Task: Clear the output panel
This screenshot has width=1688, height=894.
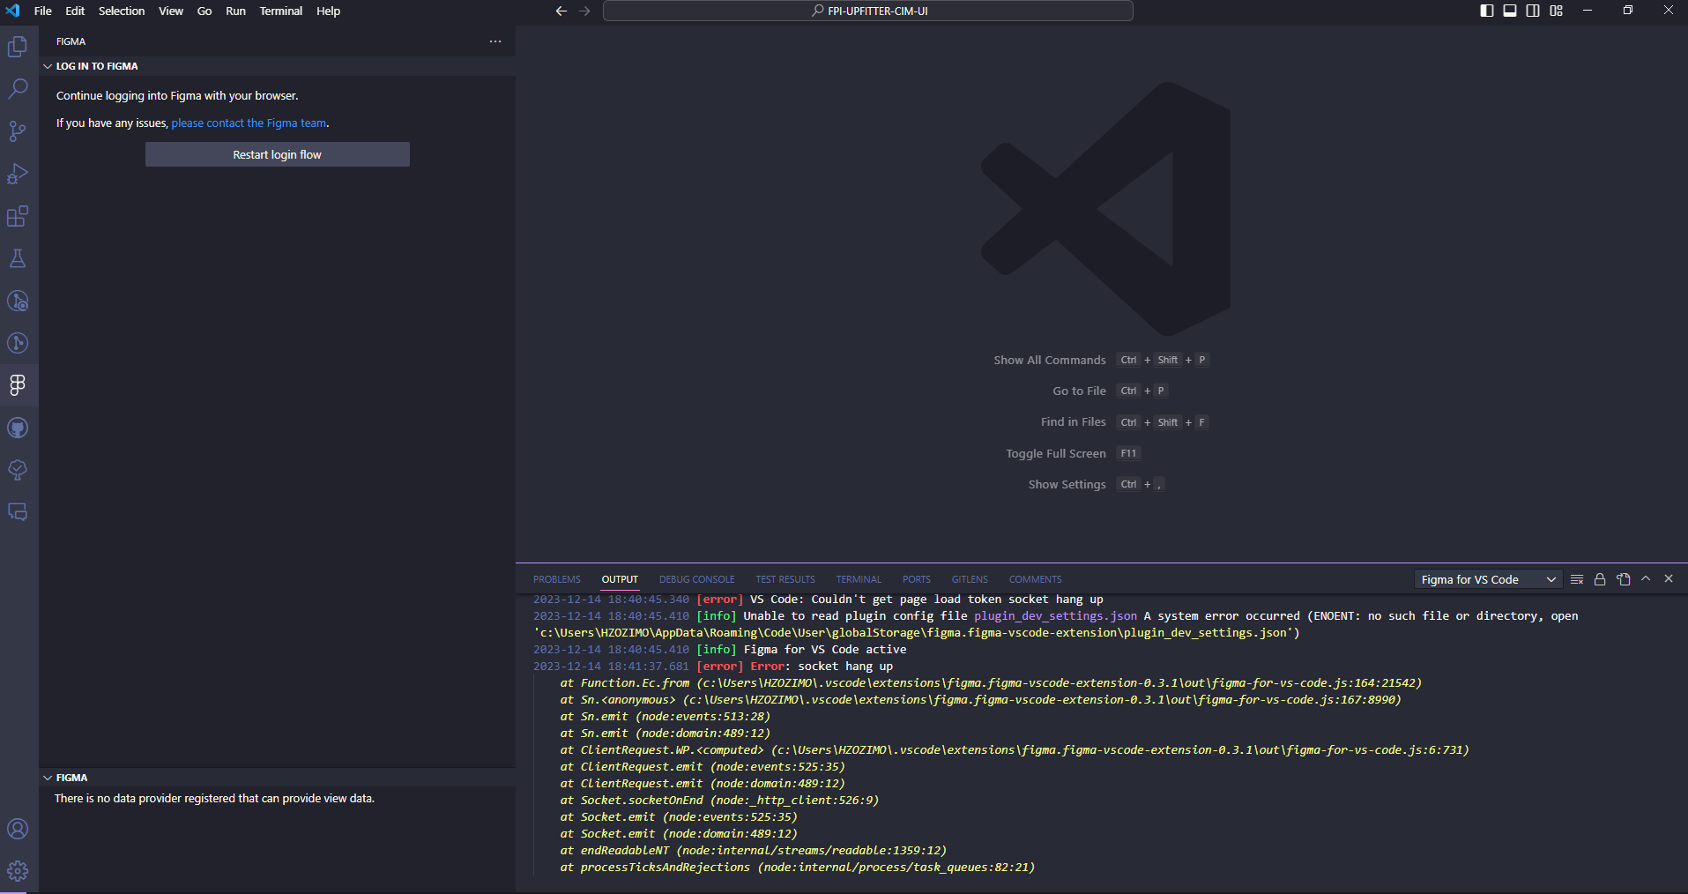Action: 1577,579
